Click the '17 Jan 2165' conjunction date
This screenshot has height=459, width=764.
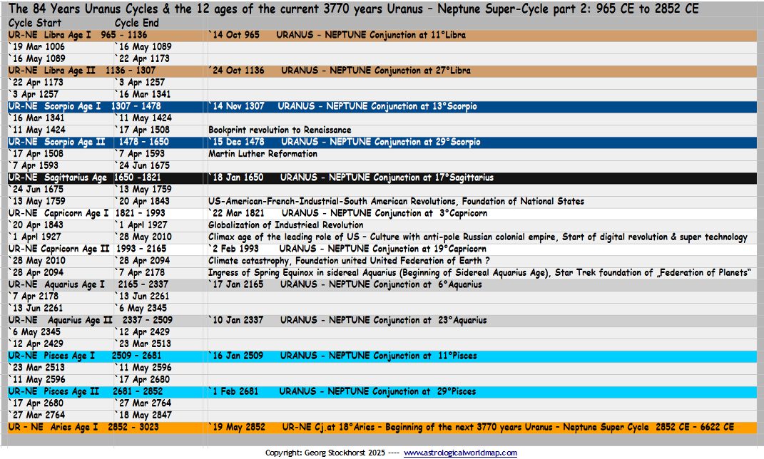coord(236,285)
